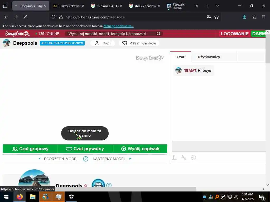The width and height of the screenshot is (270, 202).
Task: Open the Windows Start menu
Action: click(6, 197)
